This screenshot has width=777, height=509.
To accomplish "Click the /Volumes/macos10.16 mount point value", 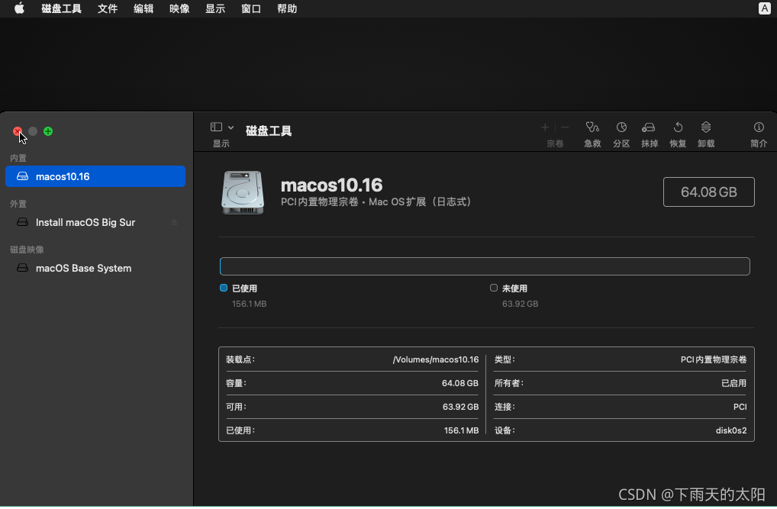I will (x=436, y=359).
